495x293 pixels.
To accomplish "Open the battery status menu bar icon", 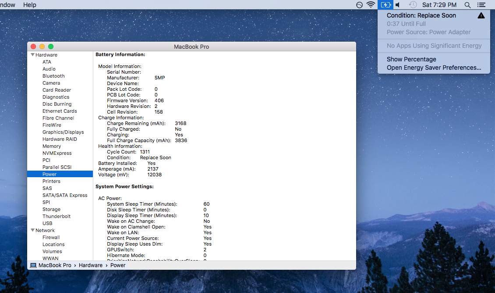I will coord(385,5).
